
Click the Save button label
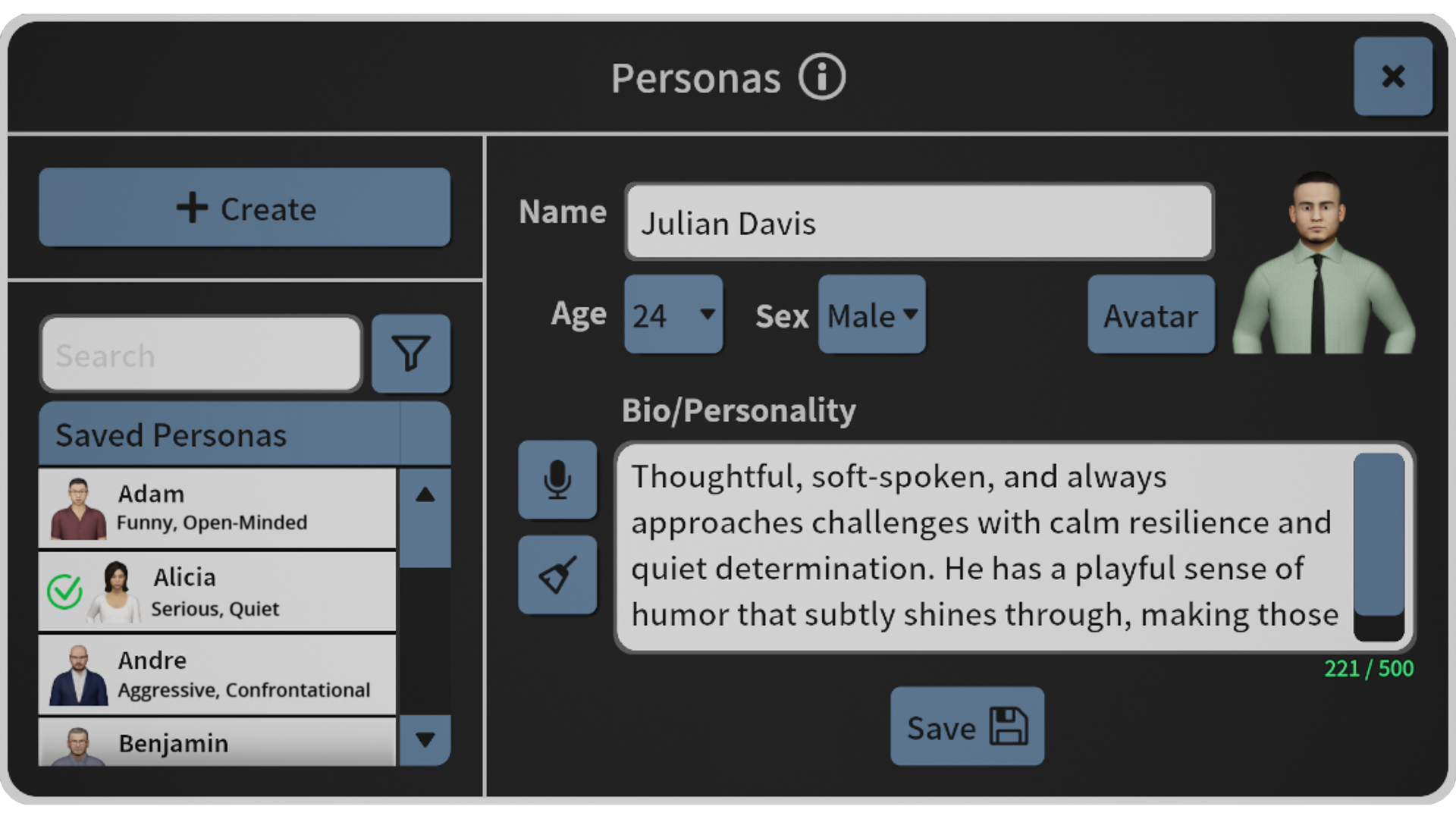(941, 728)
